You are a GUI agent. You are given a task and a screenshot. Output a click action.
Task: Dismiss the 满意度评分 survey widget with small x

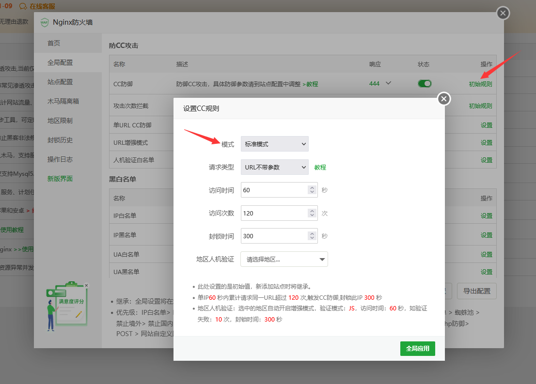tap(86, 285)
